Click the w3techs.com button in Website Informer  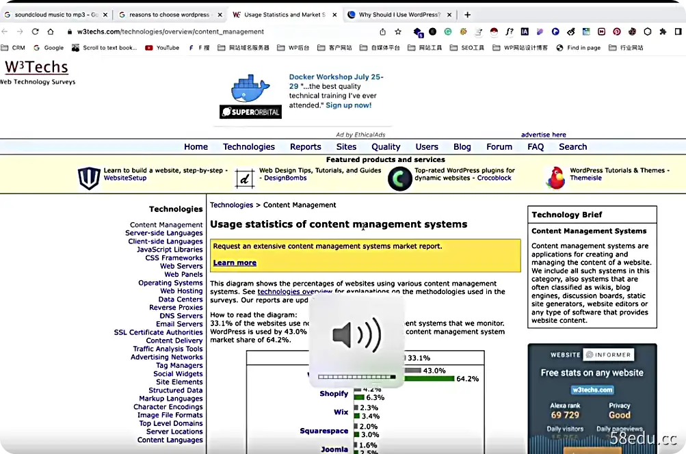pyautogui.click(x=592, y=390)
